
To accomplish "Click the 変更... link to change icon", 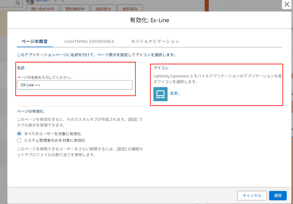I will point(175,93).
